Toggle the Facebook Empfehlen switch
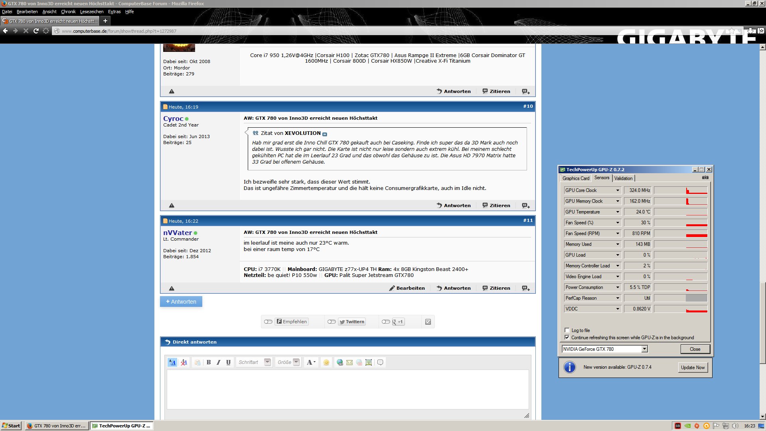This screenshot has height=431, width=766. (268, 322)
